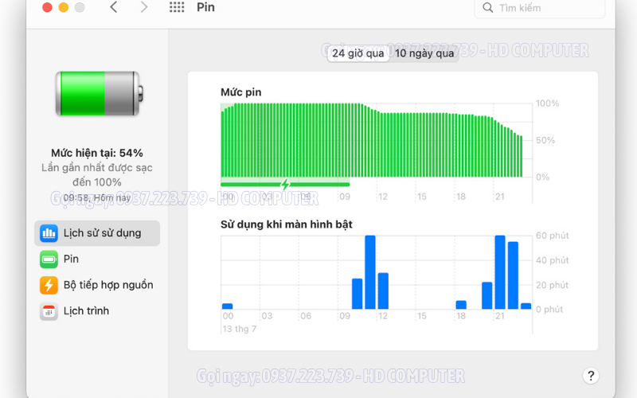Click the forward arrow in the toolbar
This screenshot has width=637, height=398.
[143, 7]
